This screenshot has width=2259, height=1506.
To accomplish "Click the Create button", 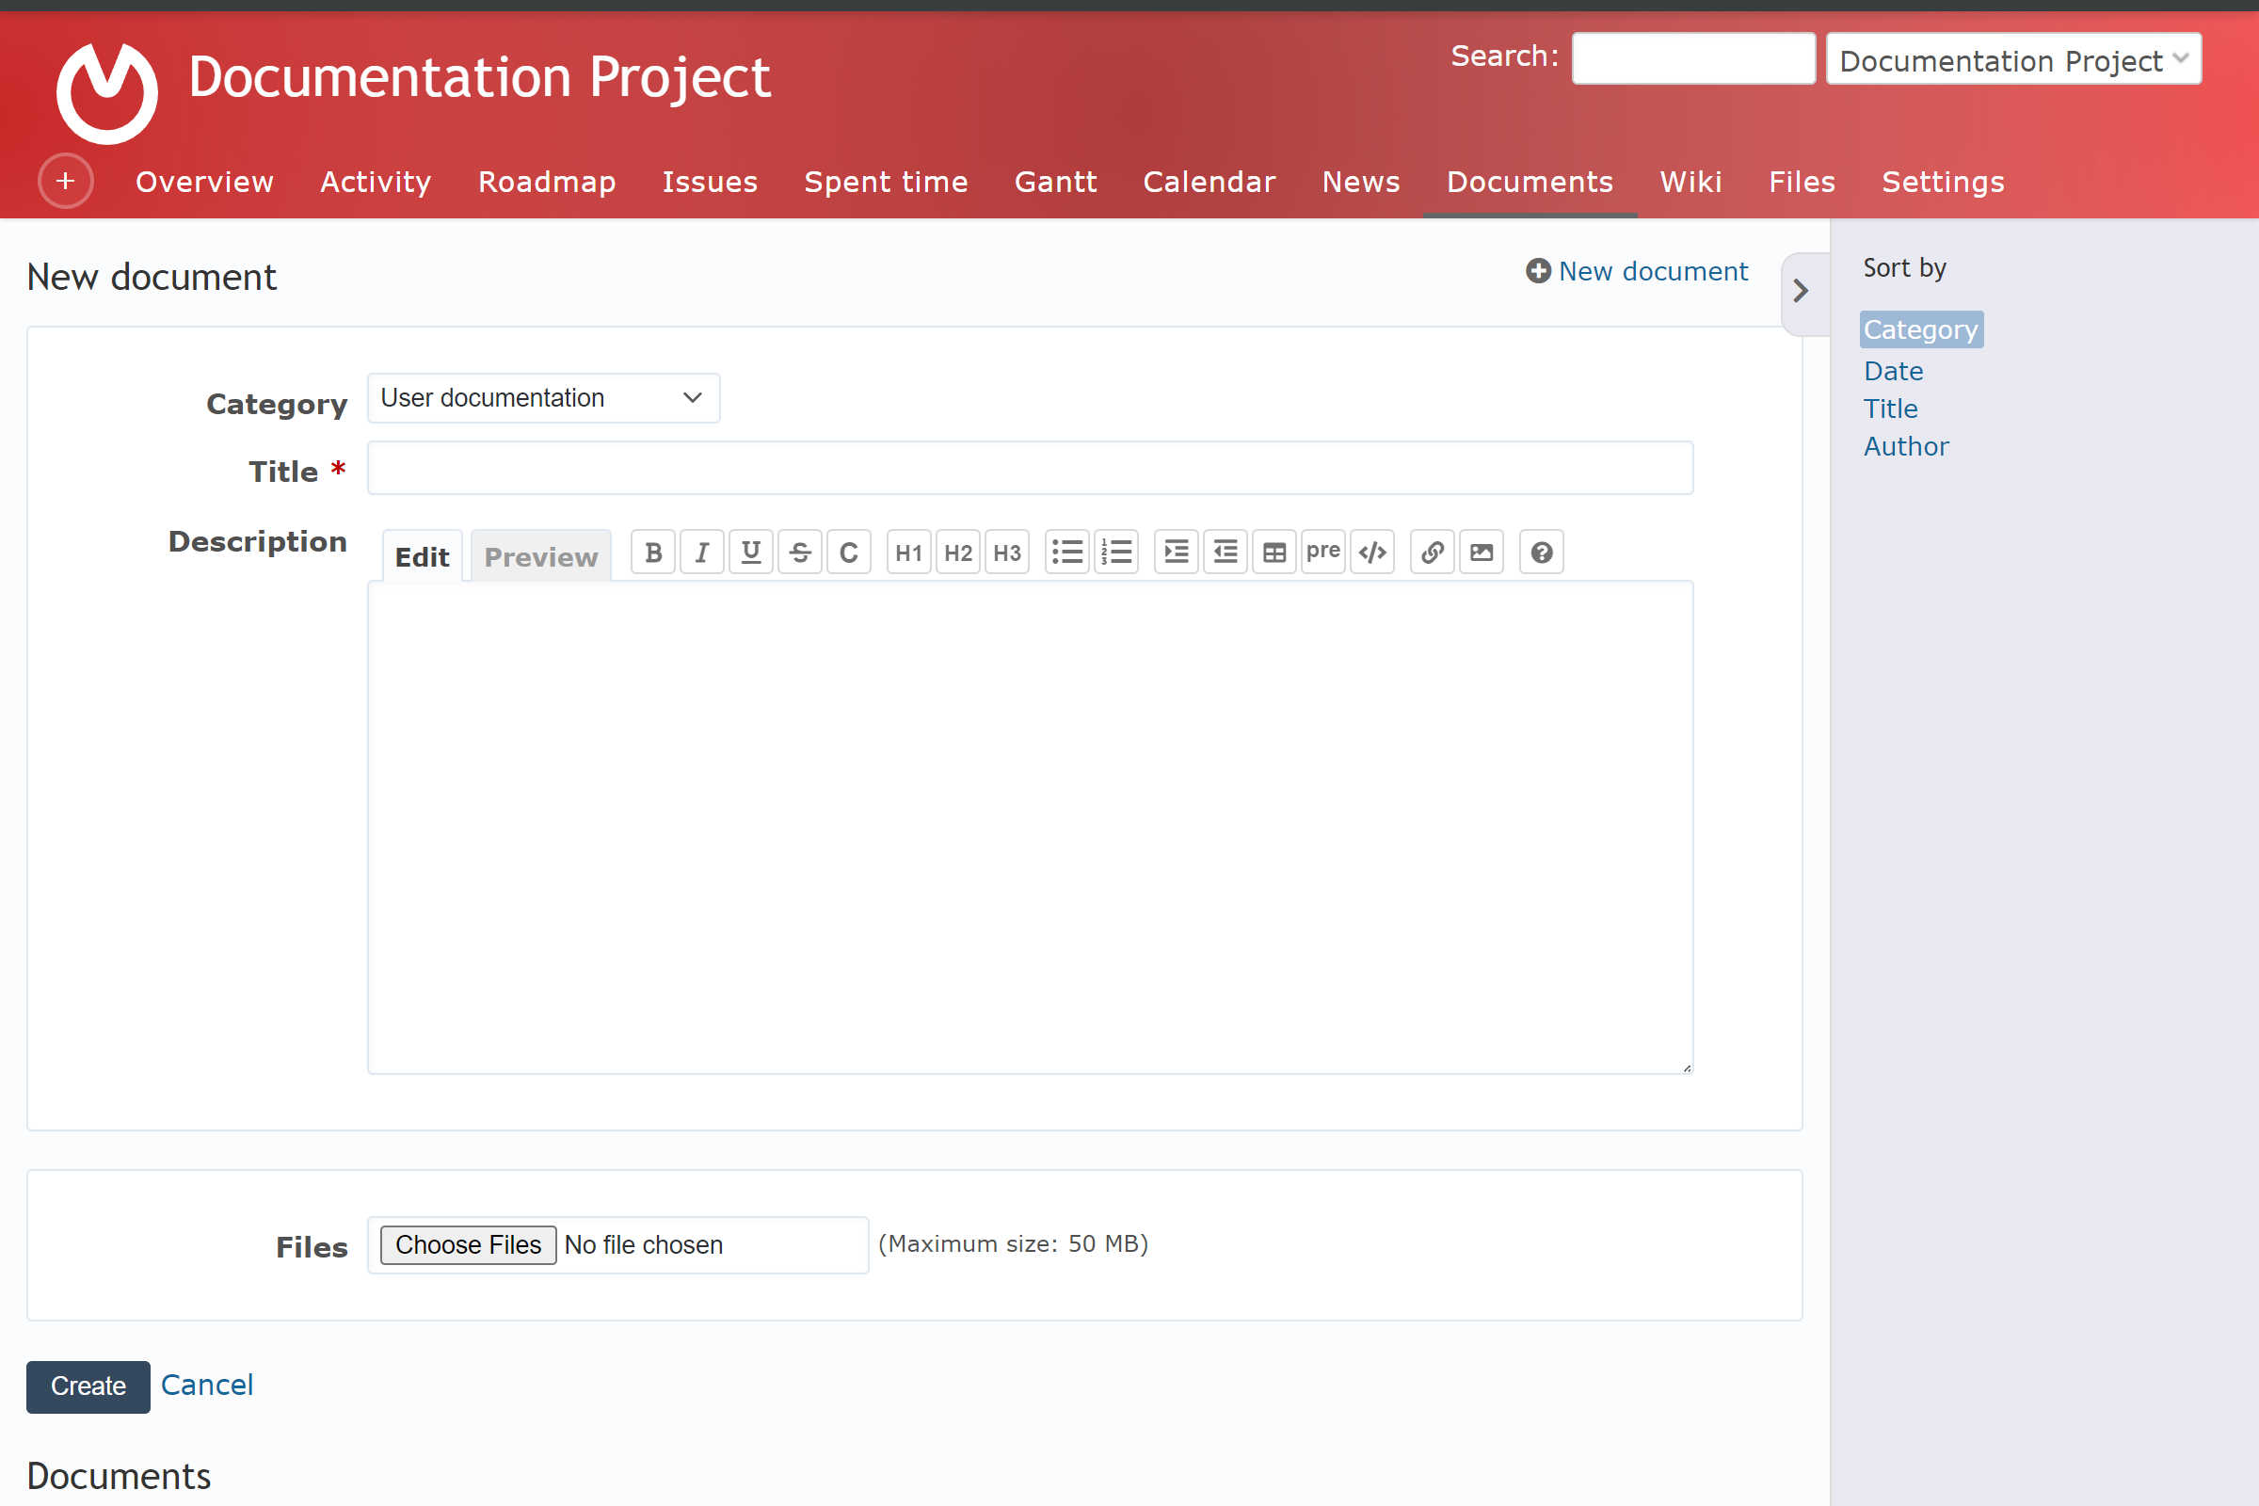I will coord(88,1386).
